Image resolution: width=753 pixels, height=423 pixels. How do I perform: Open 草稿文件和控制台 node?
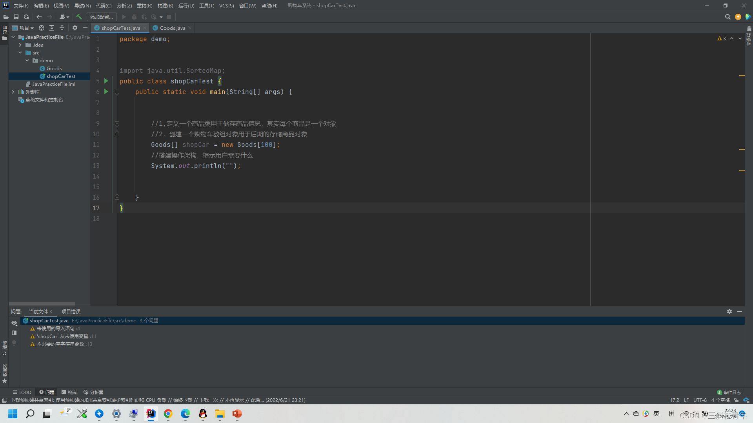click(x=41, y=100)
